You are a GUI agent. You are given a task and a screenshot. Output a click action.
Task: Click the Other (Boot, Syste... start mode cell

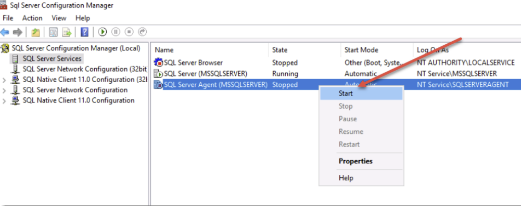pos(374,62)
